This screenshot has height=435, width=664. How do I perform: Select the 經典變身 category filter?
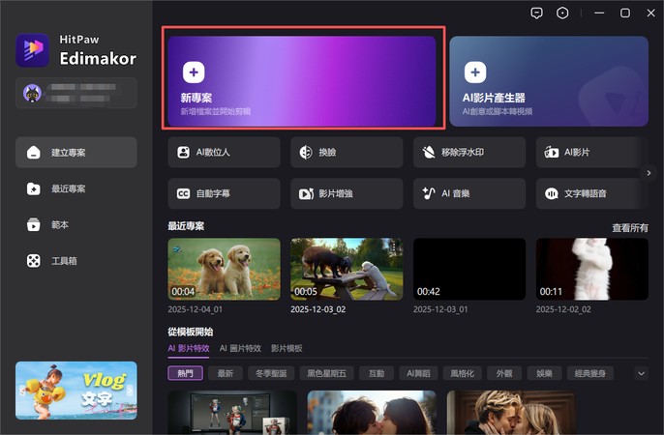589,373
